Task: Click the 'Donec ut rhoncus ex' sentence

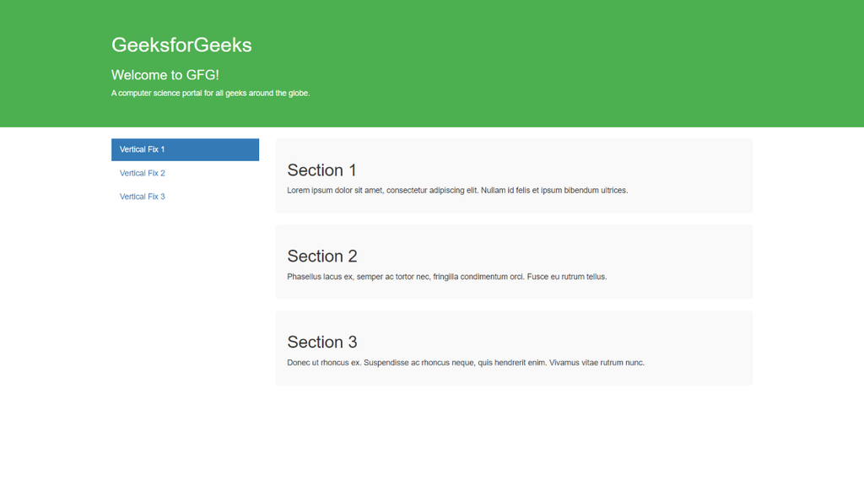Action: [324, 363]
